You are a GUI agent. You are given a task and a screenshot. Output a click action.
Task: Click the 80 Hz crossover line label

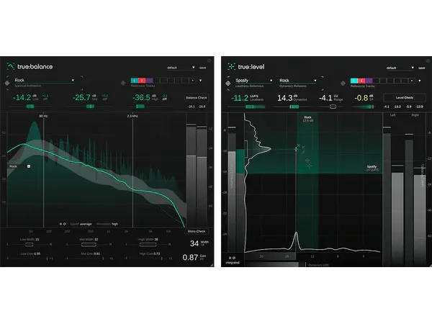43,116
